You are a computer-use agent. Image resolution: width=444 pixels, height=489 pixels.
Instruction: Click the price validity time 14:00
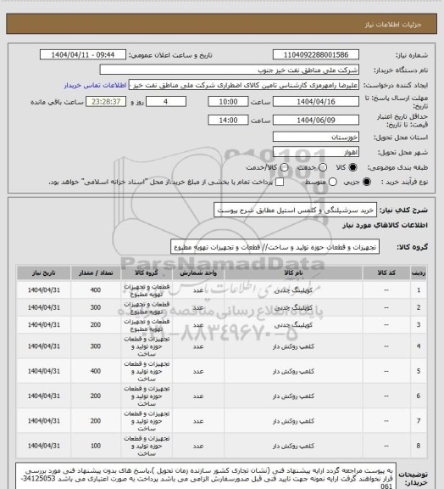coord(228,120)
